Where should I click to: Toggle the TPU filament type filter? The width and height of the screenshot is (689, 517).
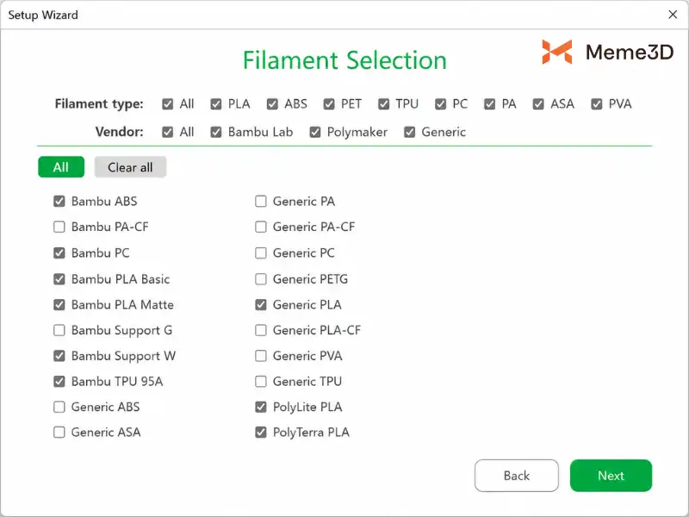pos(383,103)
